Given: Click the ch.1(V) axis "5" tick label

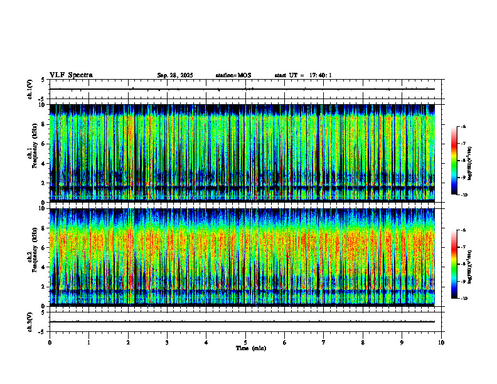Looking at the screenshot, I should tap(43, 80).
